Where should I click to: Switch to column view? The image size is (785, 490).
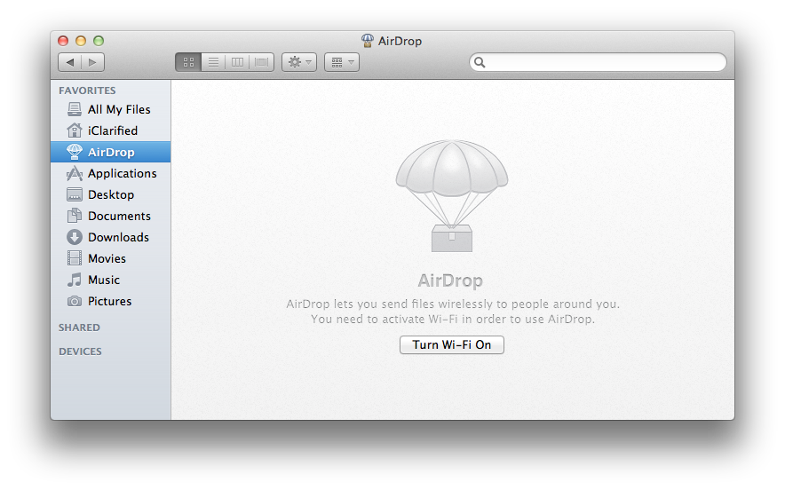237,62
